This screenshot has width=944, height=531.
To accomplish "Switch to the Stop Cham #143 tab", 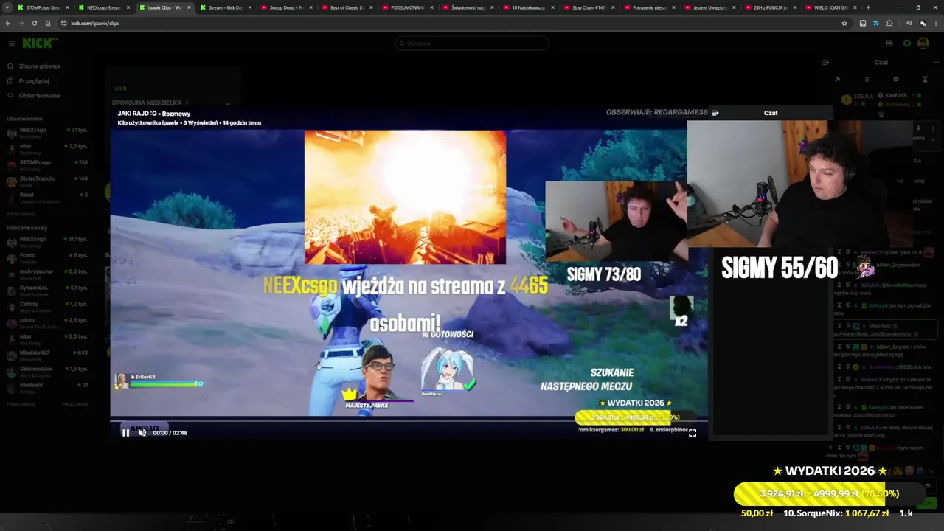I will coord(589,7).
